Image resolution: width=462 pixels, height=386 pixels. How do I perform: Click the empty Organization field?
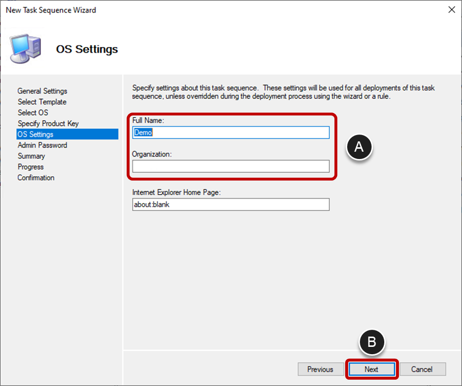(x=231, y=166)
